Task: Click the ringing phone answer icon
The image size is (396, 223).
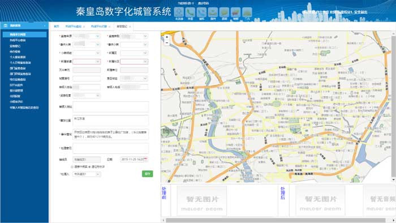Action: pos(201,12)
